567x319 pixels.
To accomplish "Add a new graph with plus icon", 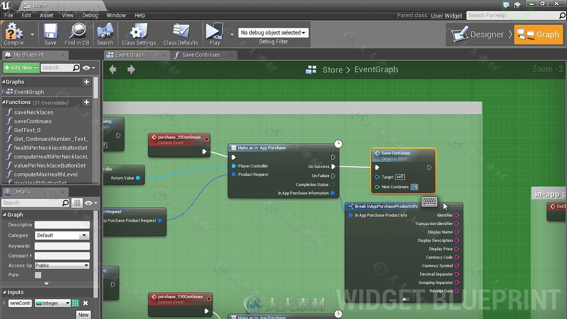I will [86, 82].
